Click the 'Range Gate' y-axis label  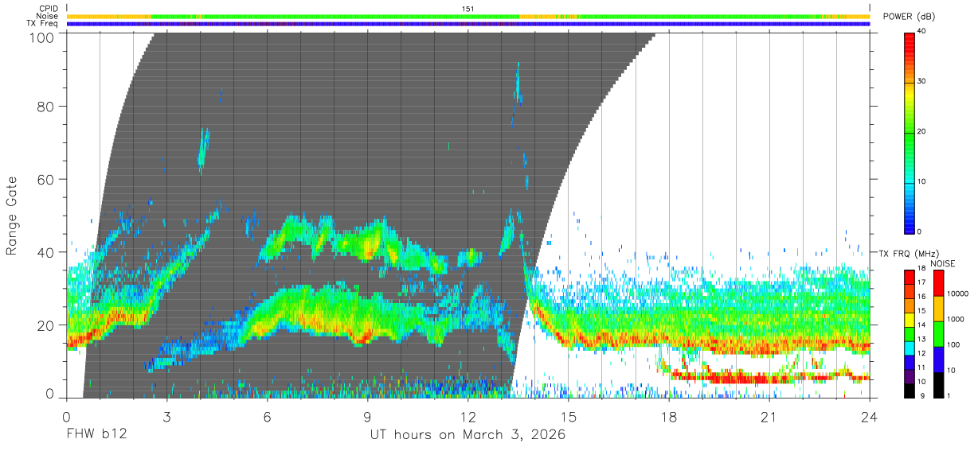click(12, 215)
